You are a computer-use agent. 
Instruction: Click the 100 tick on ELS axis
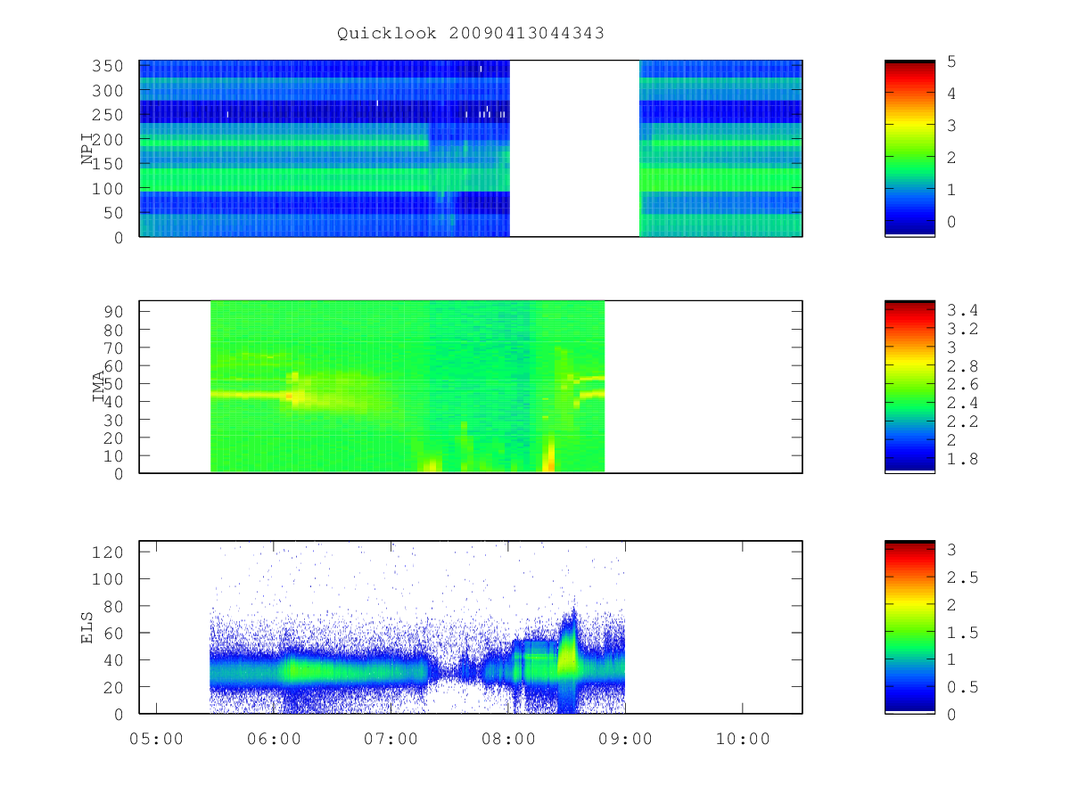[108, 579]
